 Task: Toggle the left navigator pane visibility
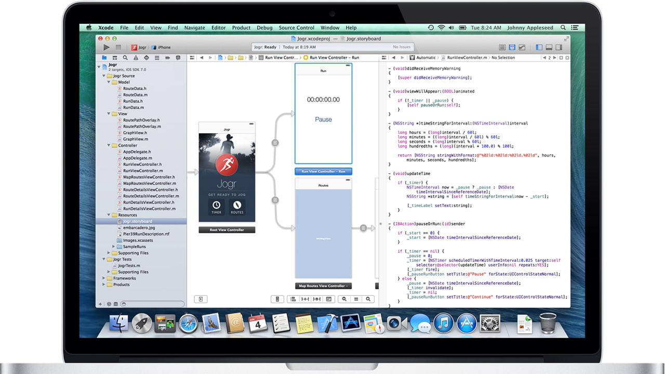539,47
